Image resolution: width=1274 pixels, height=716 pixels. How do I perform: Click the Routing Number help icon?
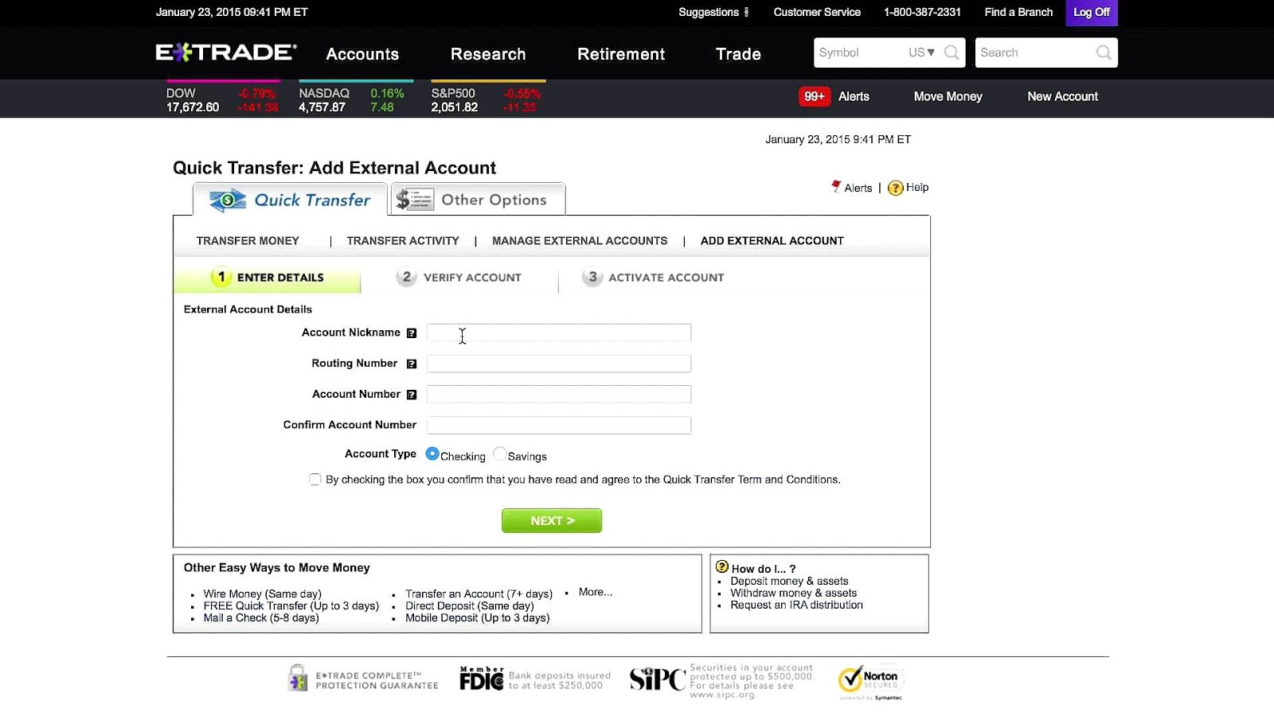pyautogui.click(x=412, y=363)
